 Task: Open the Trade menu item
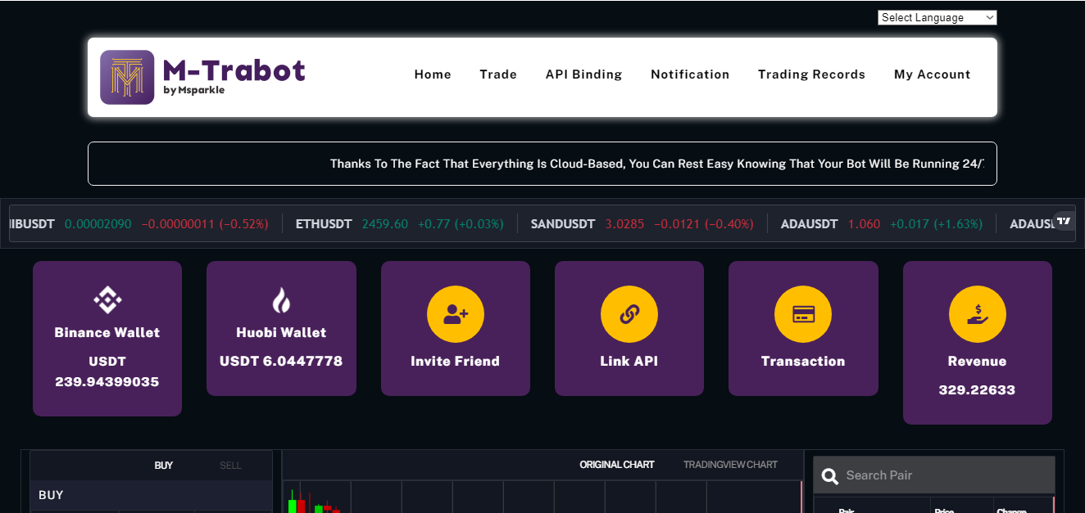pos(498,74)
